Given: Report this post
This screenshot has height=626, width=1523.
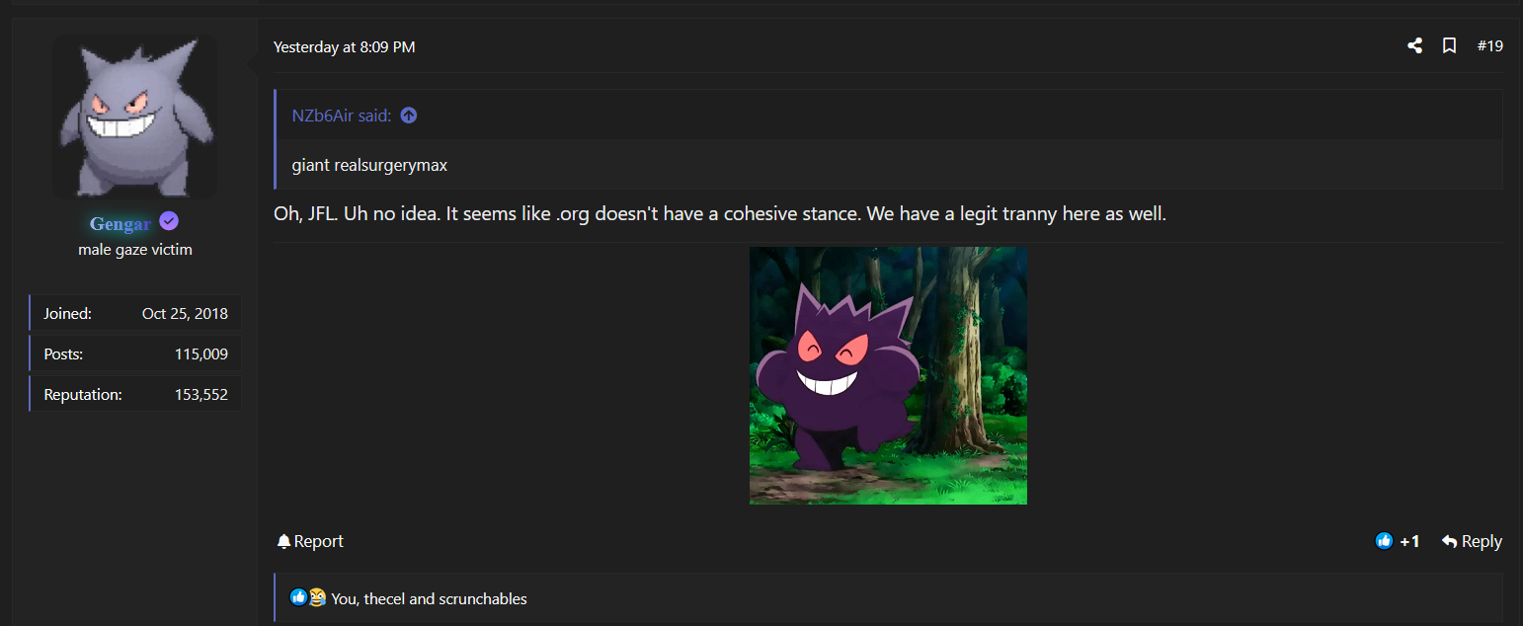Looking at the screenshot, I should coord(310,541).
